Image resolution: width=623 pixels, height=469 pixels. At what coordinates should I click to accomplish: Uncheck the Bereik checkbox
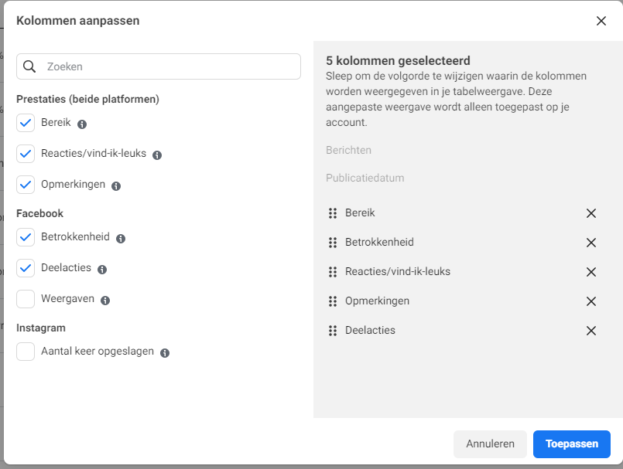click(x=26, y=123)
